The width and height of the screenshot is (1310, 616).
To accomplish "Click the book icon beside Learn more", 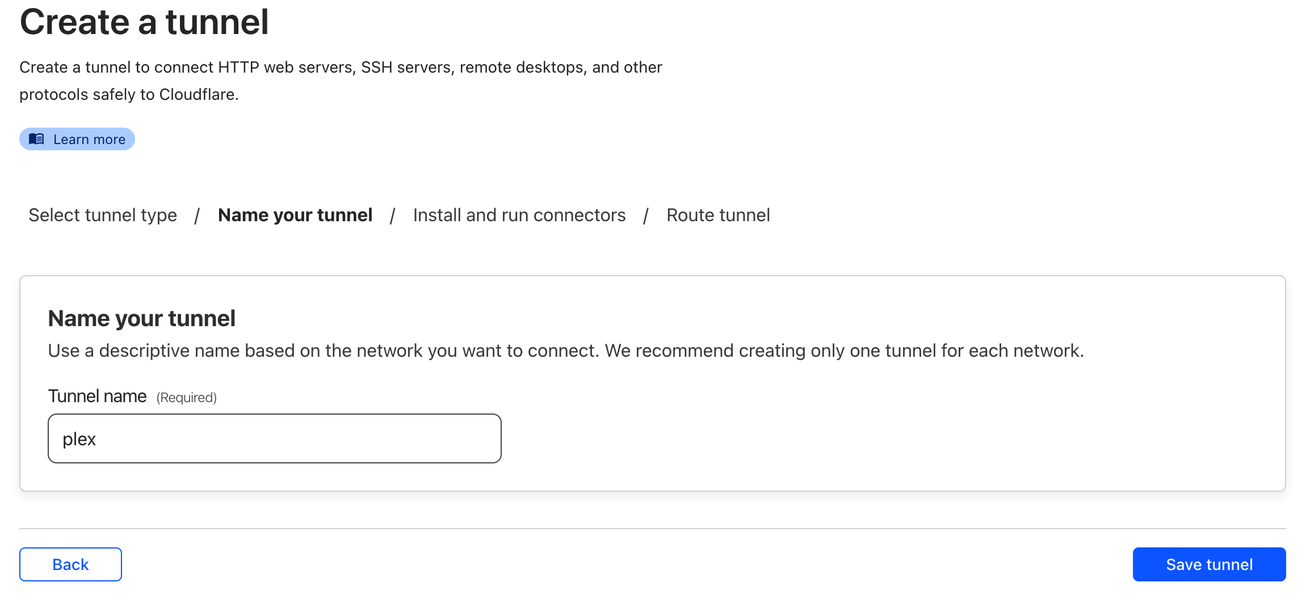I will [x=36, y=139].
